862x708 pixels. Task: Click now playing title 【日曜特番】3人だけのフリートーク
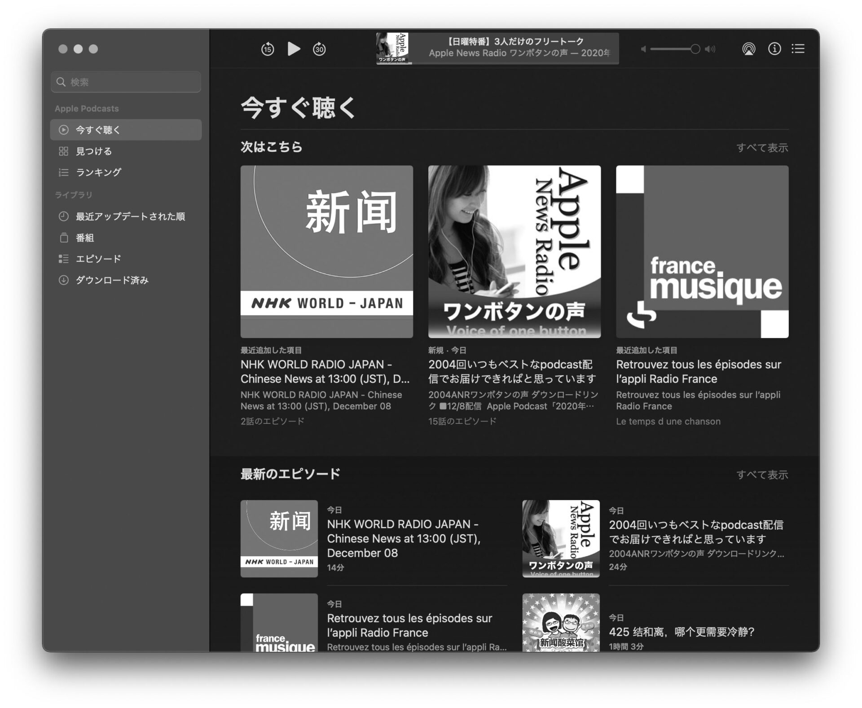(515, 41)
